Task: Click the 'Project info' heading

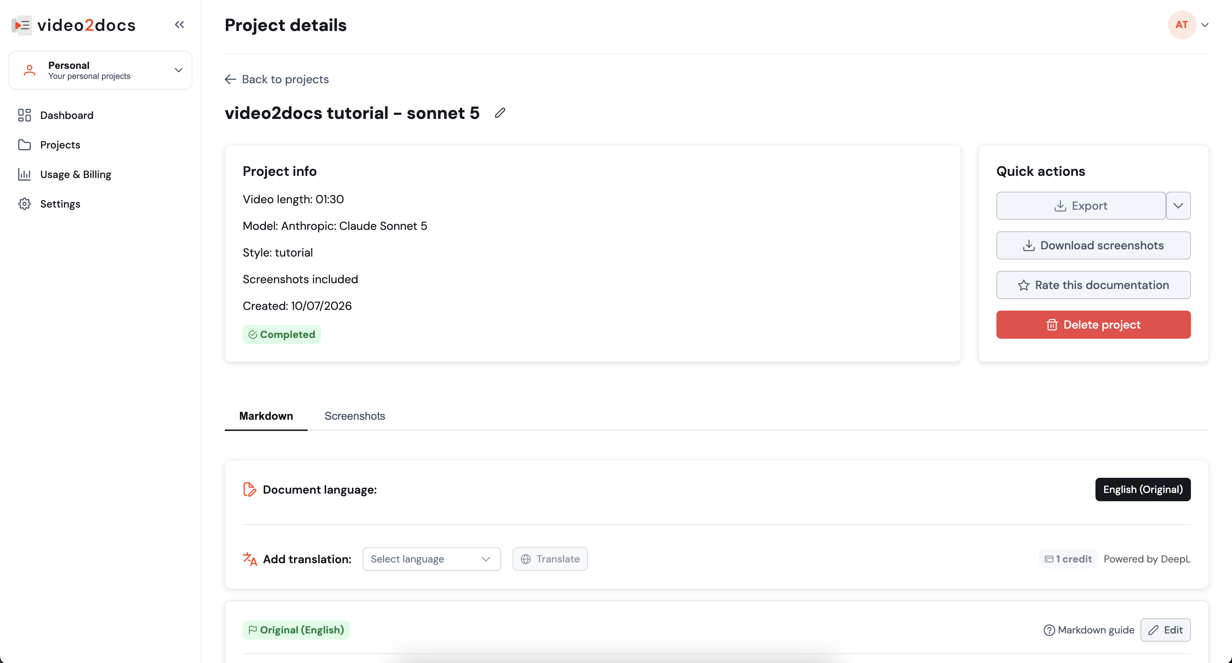Action: coord(279,171)
